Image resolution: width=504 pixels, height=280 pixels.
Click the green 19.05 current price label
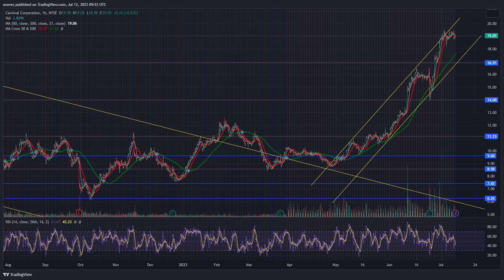point(492,36)
